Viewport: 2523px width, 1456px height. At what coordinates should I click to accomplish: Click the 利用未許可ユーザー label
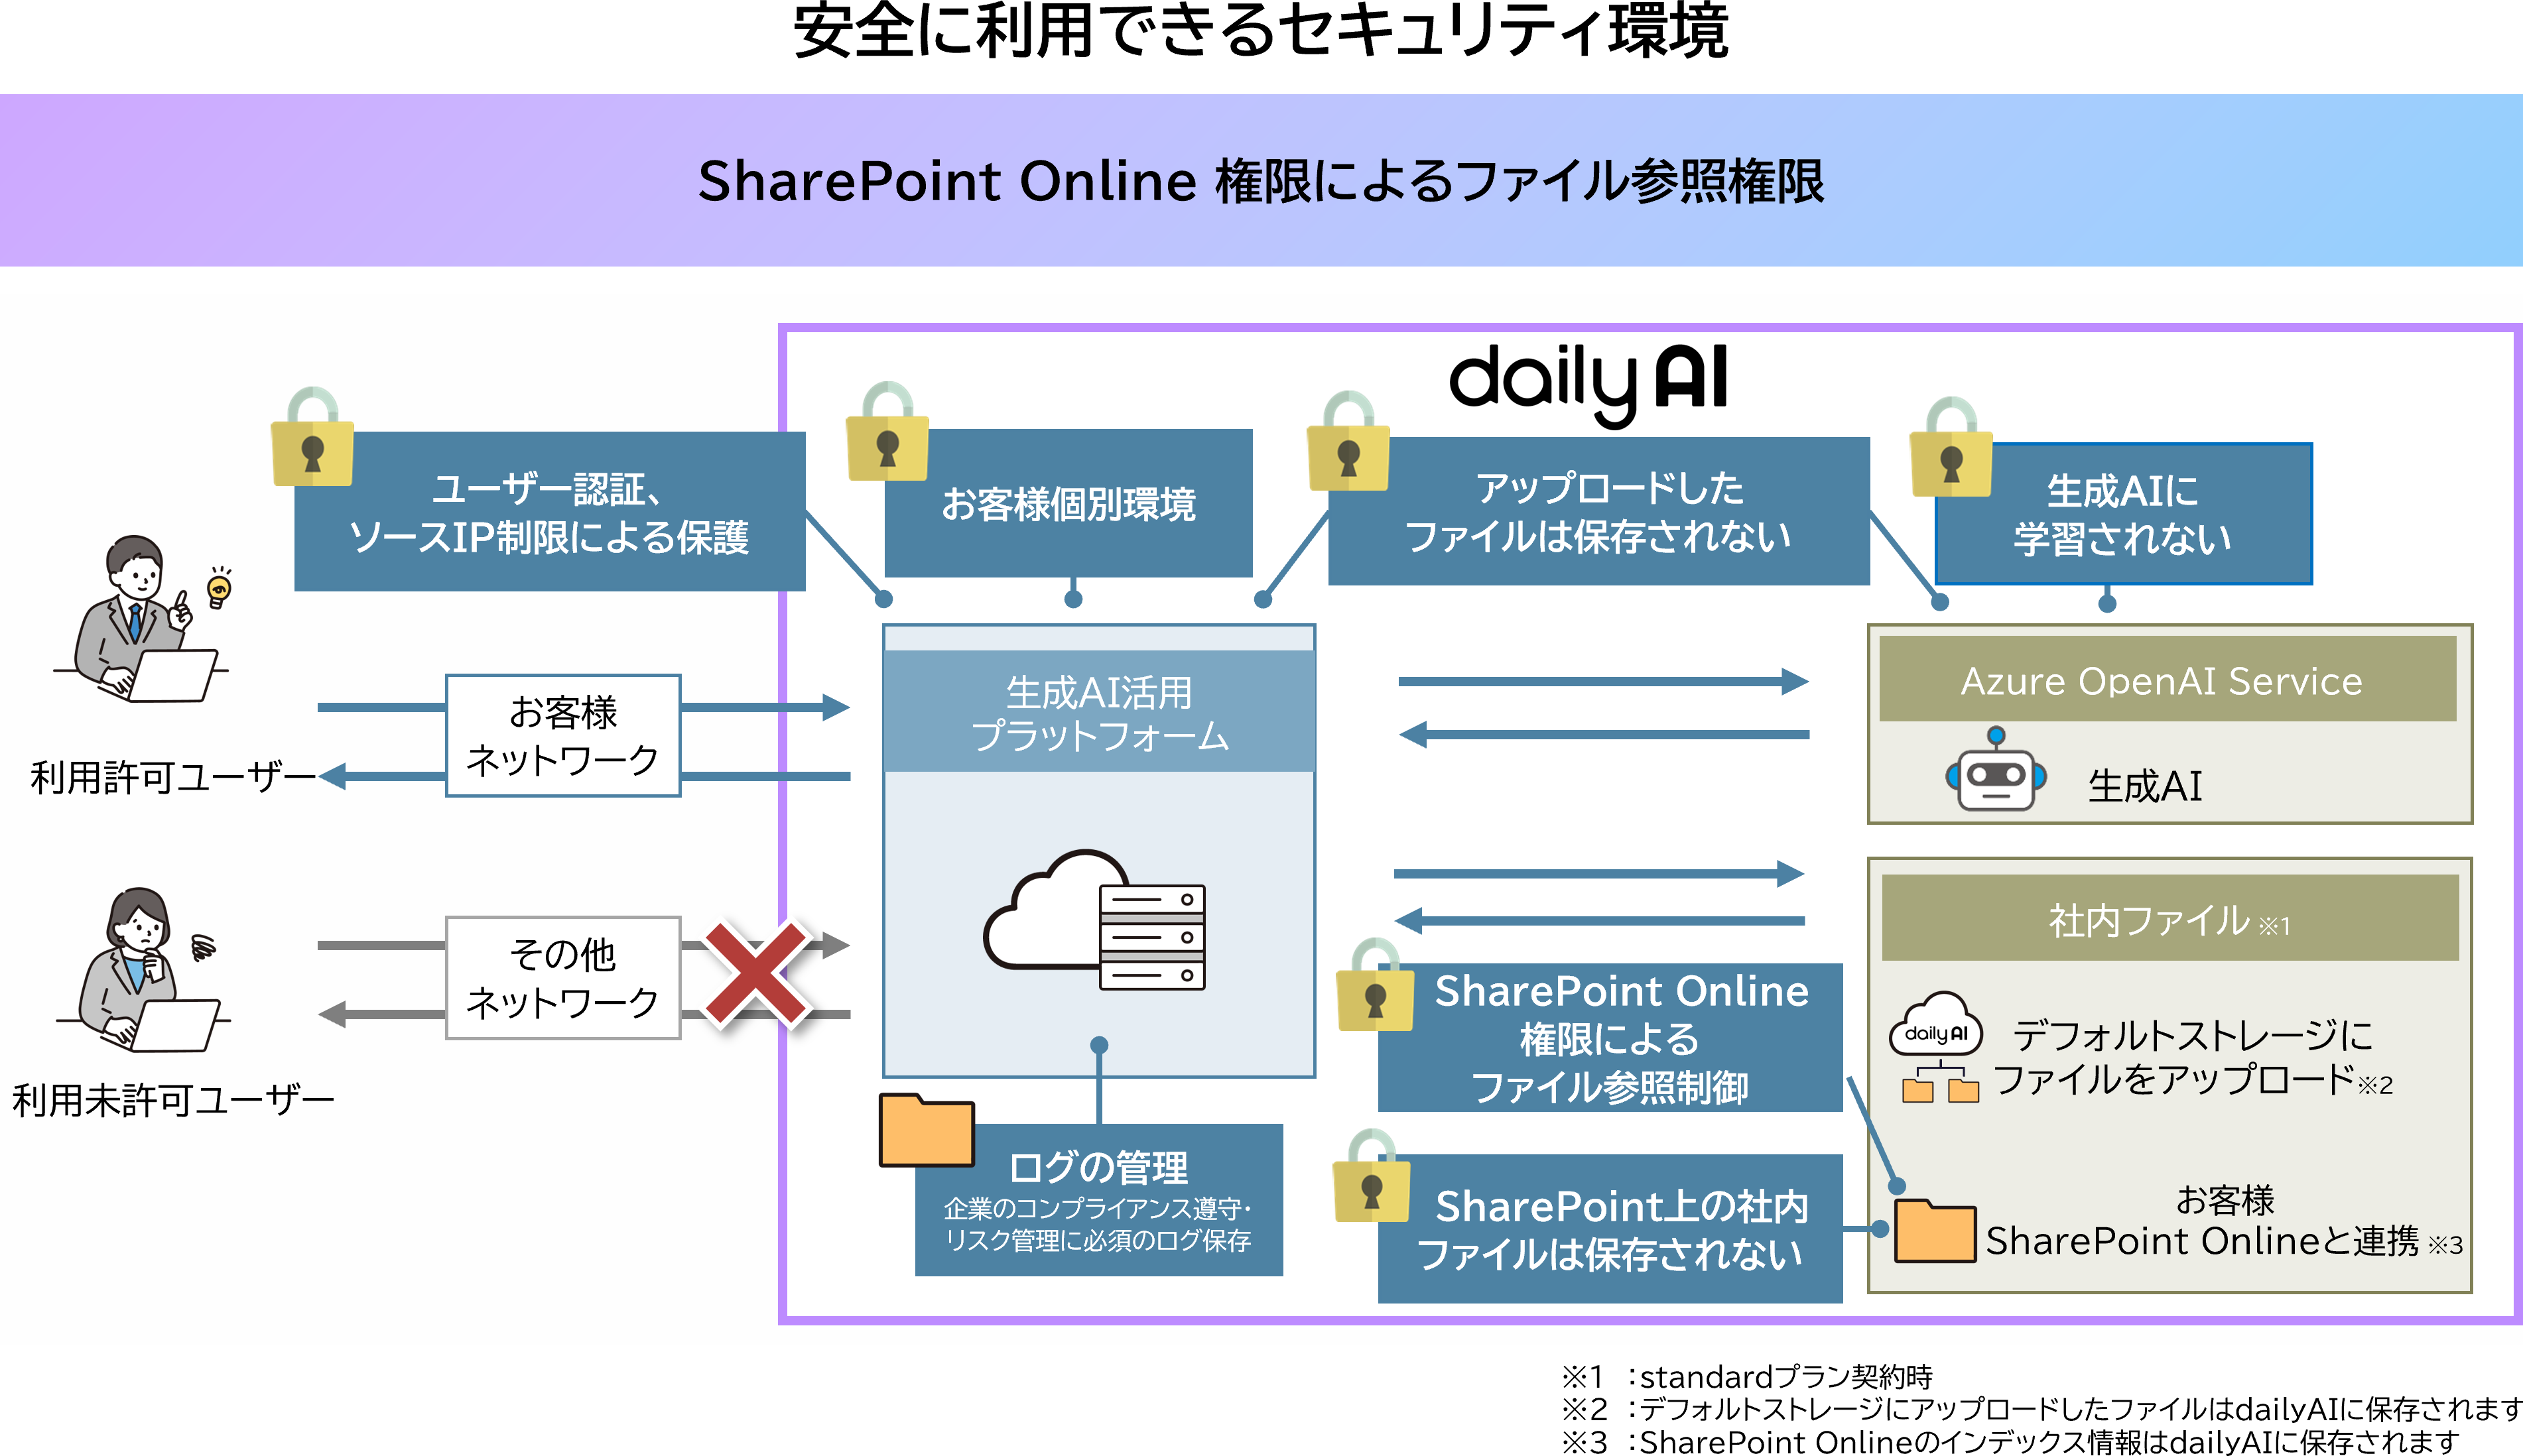(173, 1100)
